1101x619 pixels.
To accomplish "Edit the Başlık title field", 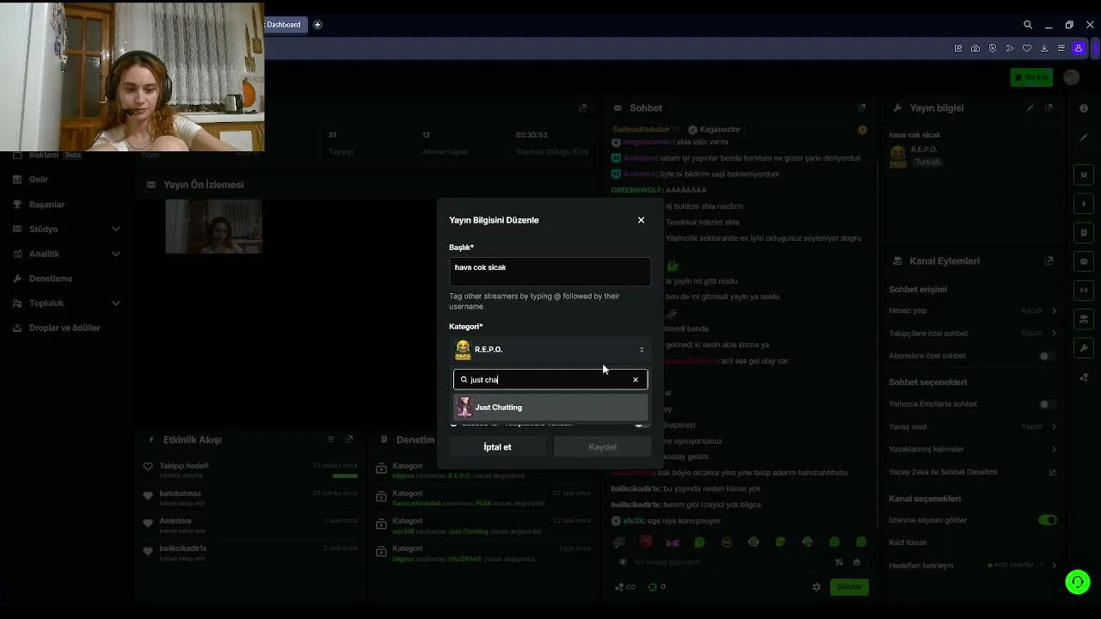I will coord(550,272).
